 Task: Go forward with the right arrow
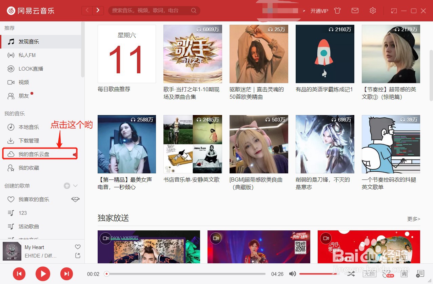(98, 10)
